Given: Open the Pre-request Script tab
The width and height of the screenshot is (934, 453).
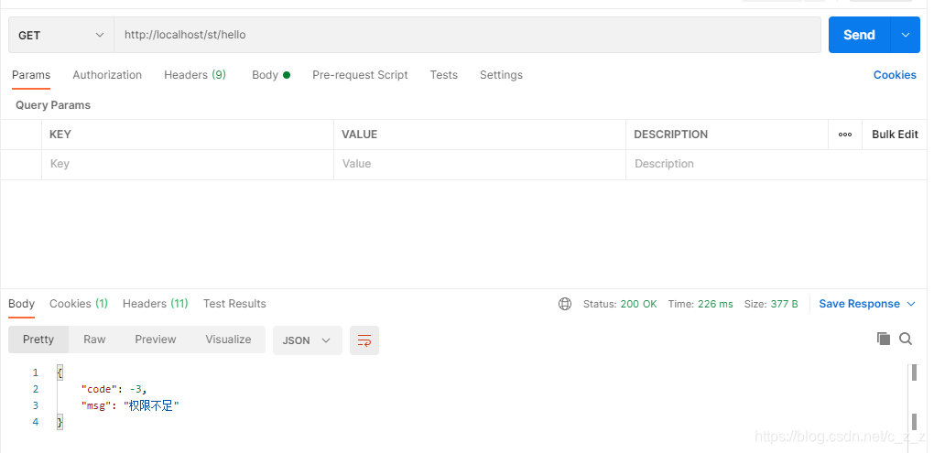Looking at the screenshot, I should [x=360, y=75].
